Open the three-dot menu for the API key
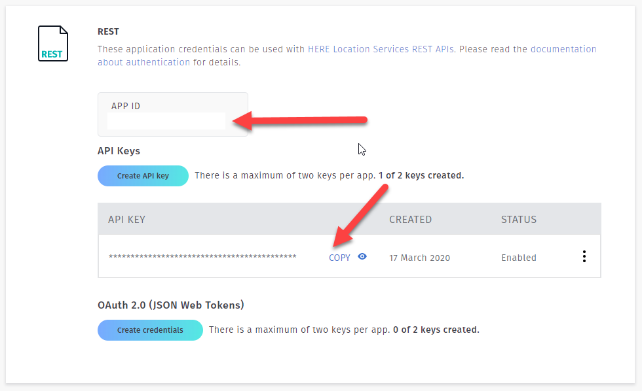Image resolution: width=642 pixels, height=391 pixels. (584, 257)
